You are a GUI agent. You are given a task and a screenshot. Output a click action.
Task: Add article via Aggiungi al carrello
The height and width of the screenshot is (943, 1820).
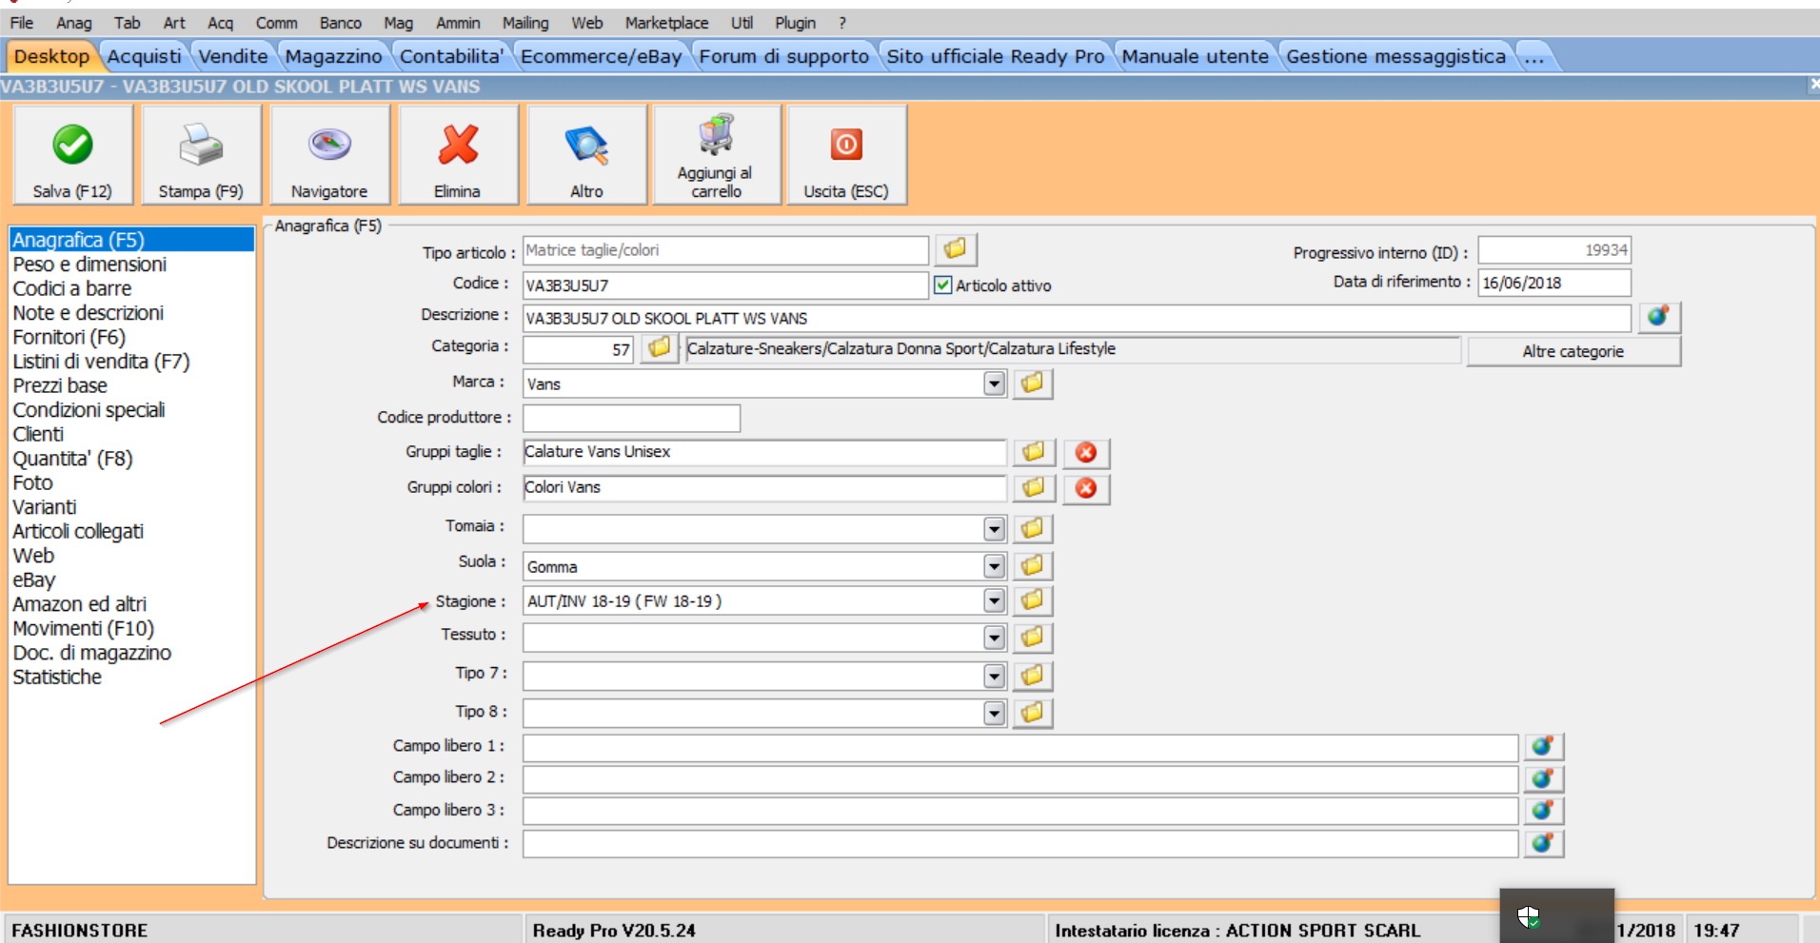coord(716,154)
